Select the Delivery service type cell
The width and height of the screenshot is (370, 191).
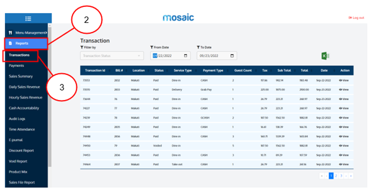(177, 90)
